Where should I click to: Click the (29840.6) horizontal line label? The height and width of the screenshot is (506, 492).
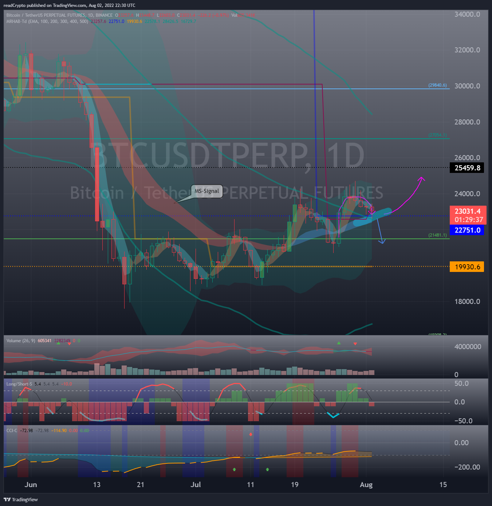[x=437, y=85]
